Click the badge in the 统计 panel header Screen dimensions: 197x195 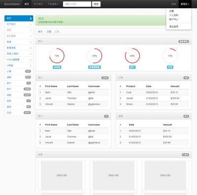tap(184, 41)
